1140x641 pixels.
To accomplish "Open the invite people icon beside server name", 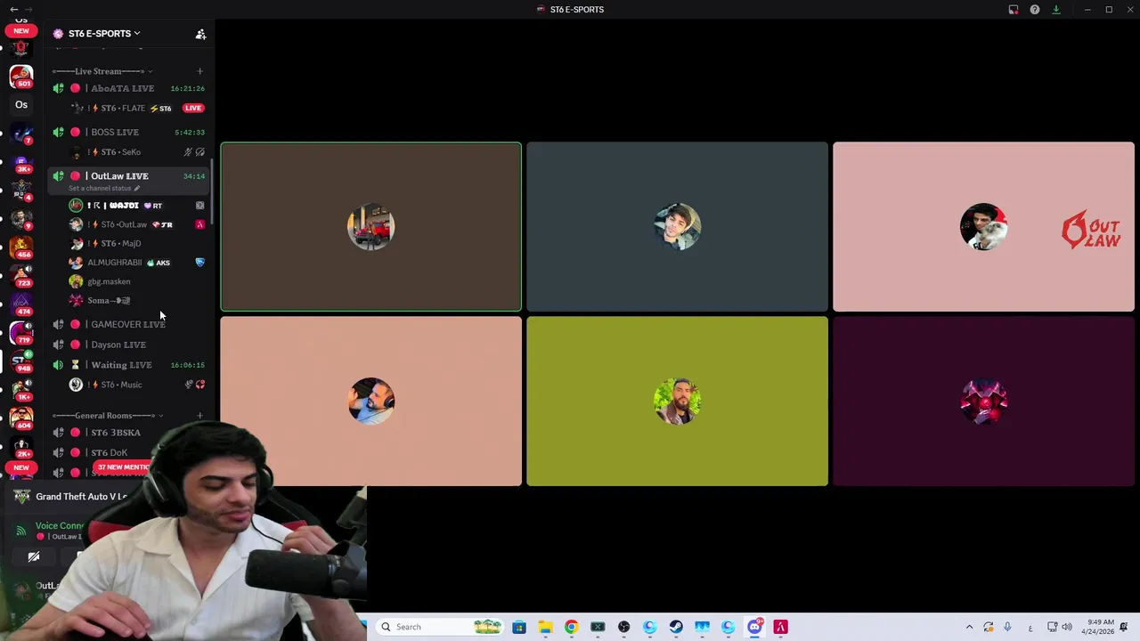I will 200,34.
